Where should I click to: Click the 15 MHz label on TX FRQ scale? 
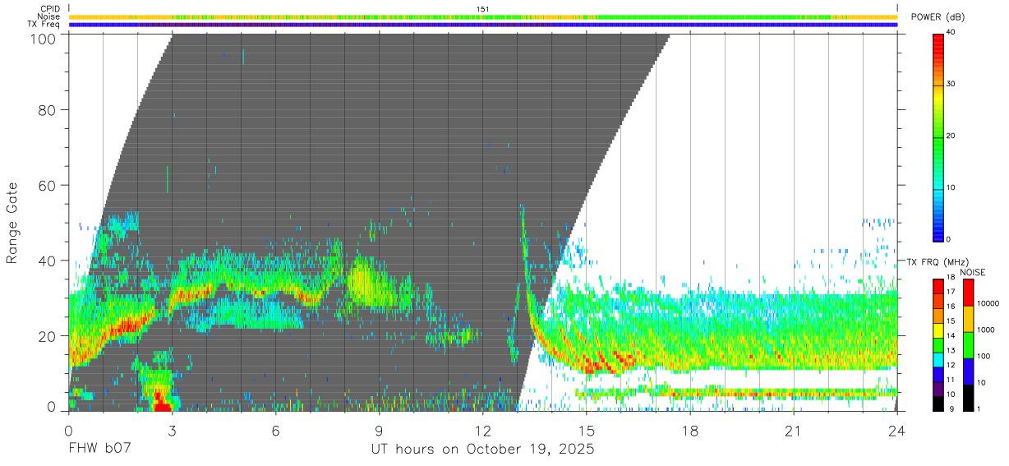click(x=951, y=321)
